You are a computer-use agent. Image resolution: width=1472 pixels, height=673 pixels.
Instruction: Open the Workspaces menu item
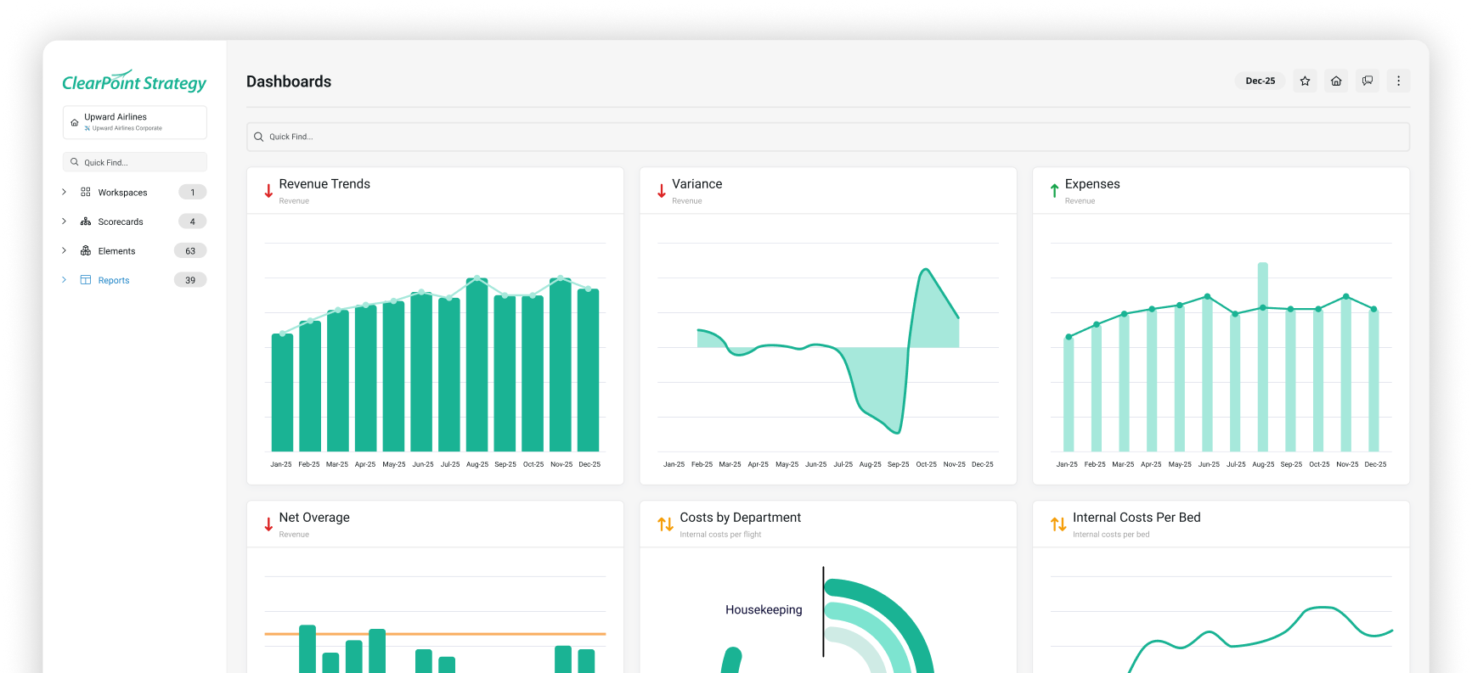[x=122, y=193]
